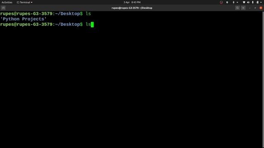Click the volume speaker icon
This screenshot has height=148, width=264.
click(x=248, y=2)
